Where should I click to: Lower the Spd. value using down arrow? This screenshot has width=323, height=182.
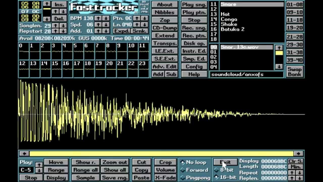tap(106, 25)
